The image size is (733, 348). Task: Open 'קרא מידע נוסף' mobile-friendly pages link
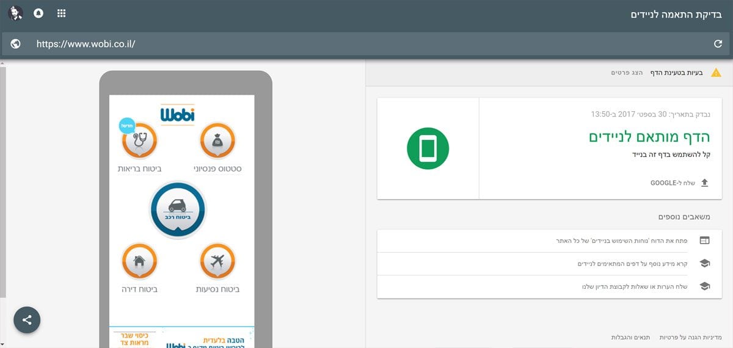click(x=632, y=264)
